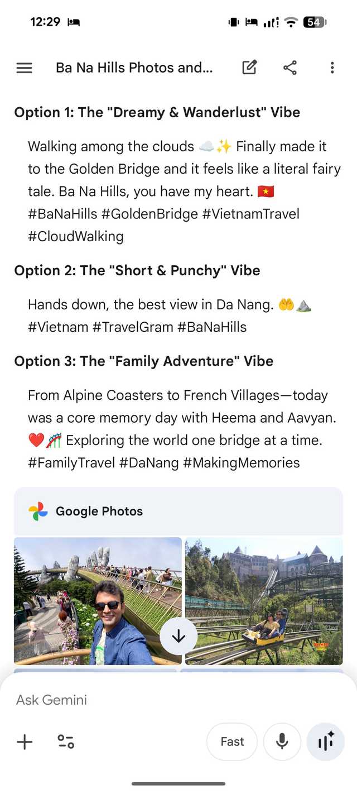
Task: Open the tools settings sliders icon
Action: point(66,742)
